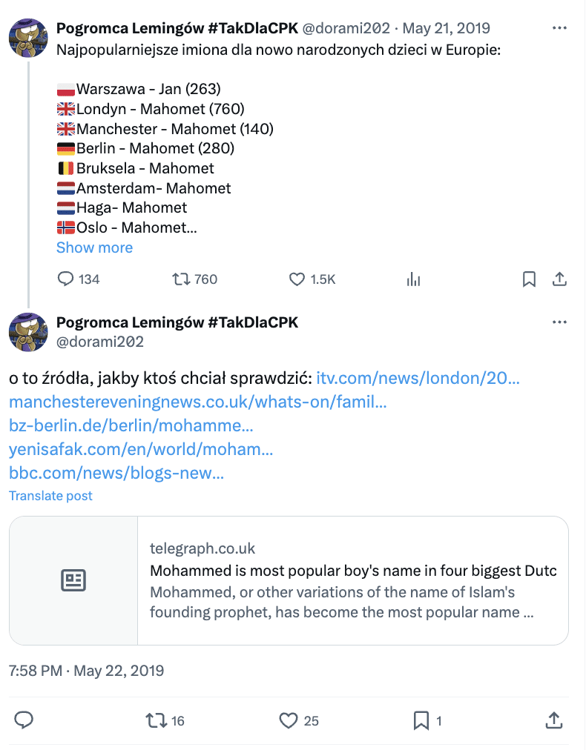Viewport: 586px width, 750px height.
Task: Like the second tweet with 25 likes
Action: [x=289, y=720]
